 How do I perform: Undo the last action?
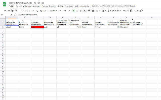coord(5,10)
